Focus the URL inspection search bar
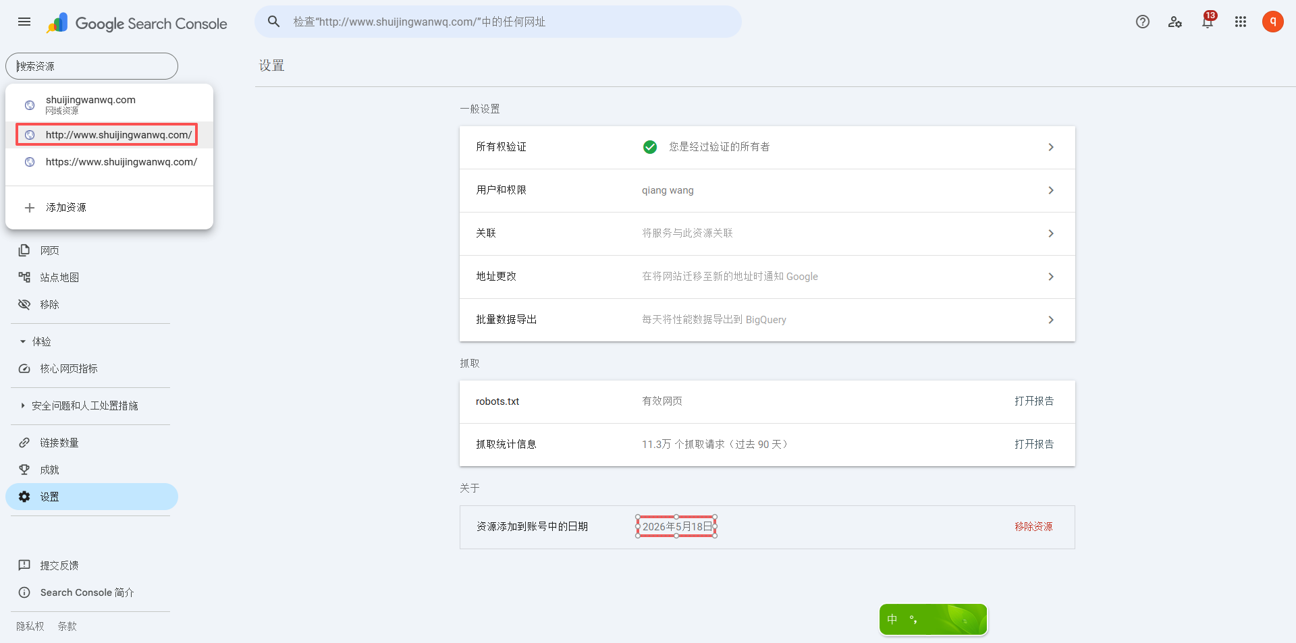This screenshot has height=643, width=1296. point(498,22)
